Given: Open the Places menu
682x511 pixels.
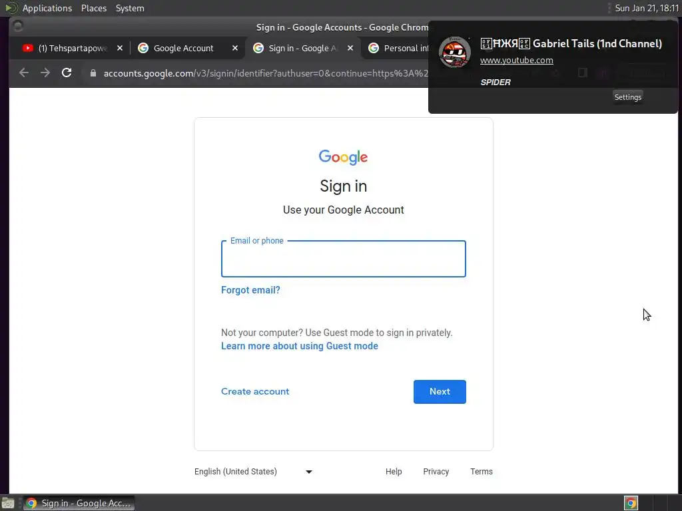Looking at the screenshot, I should point(94,8).
